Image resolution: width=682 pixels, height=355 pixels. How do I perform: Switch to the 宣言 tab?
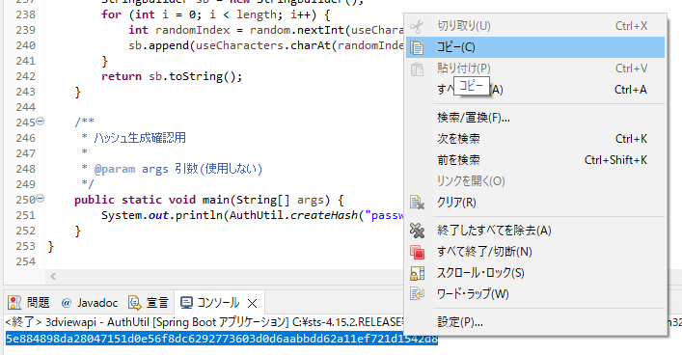tap(149, 302)
